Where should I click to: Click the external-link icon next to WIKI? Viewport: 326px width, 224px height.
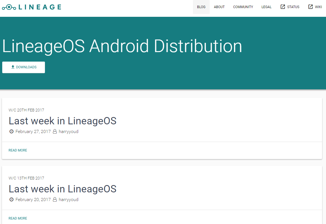coord(310,7)
